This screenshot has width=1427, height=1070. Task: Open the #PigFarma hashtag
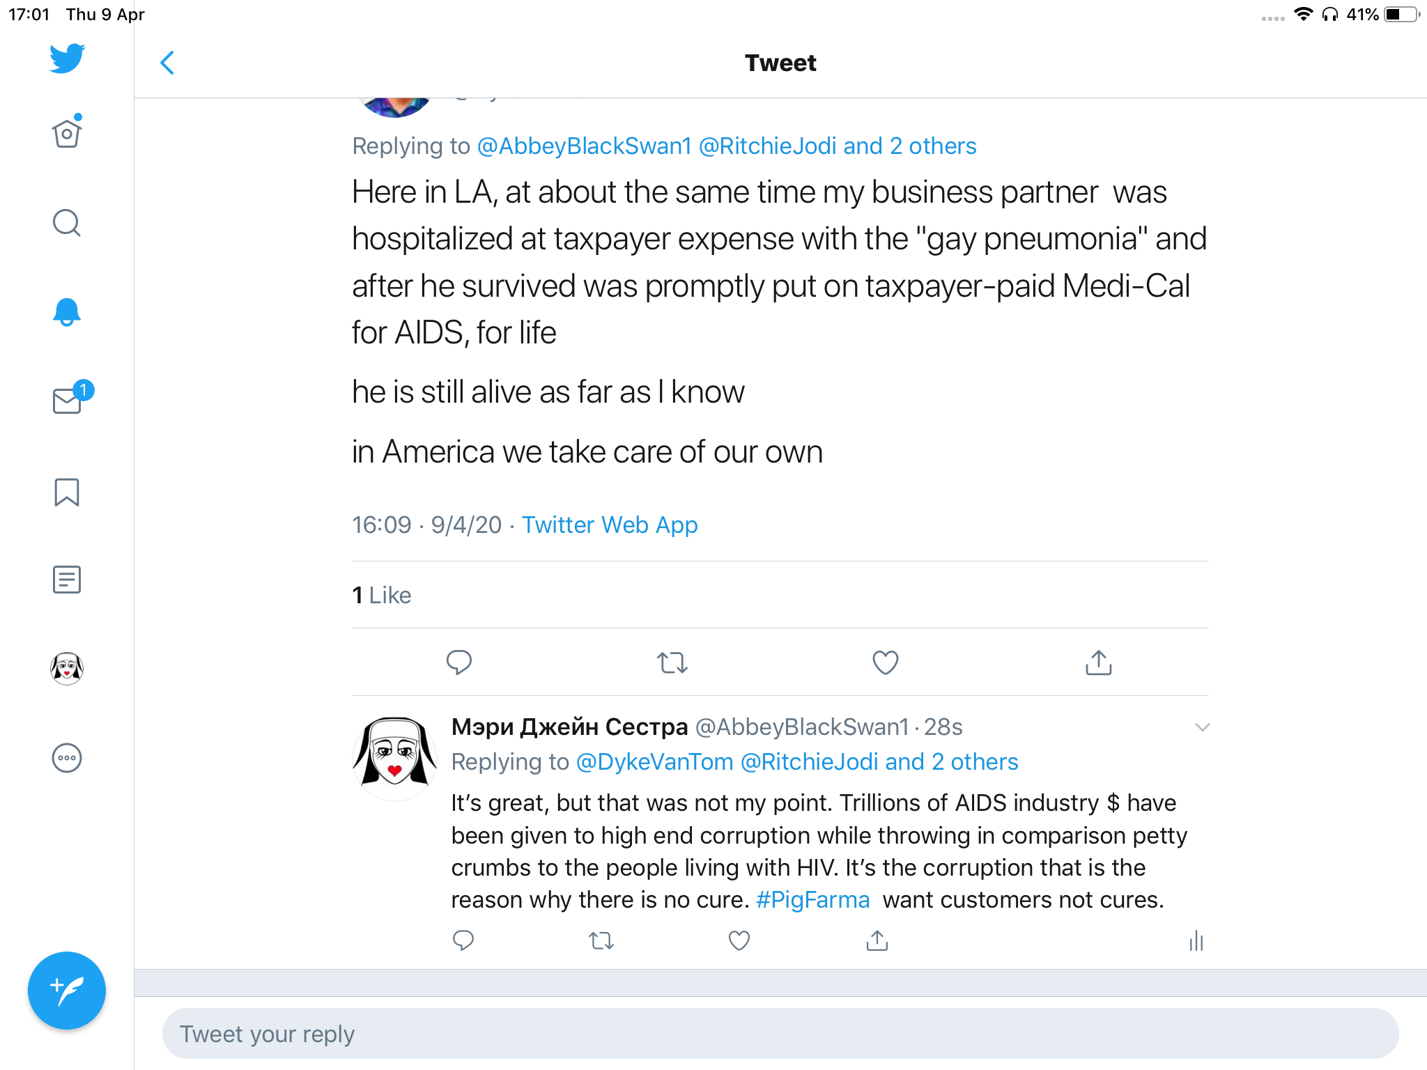(x=812, y=900)
